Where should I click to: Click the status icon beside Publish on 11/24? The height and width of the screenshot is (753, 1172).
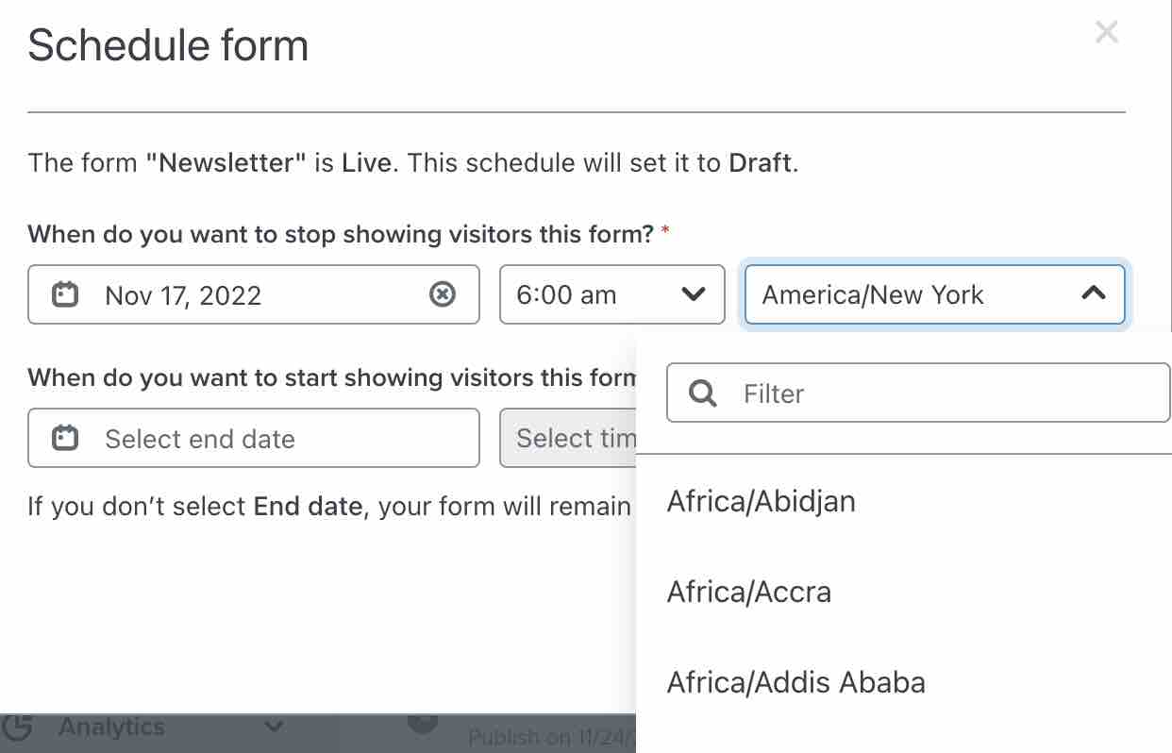(x=422, y=727)
